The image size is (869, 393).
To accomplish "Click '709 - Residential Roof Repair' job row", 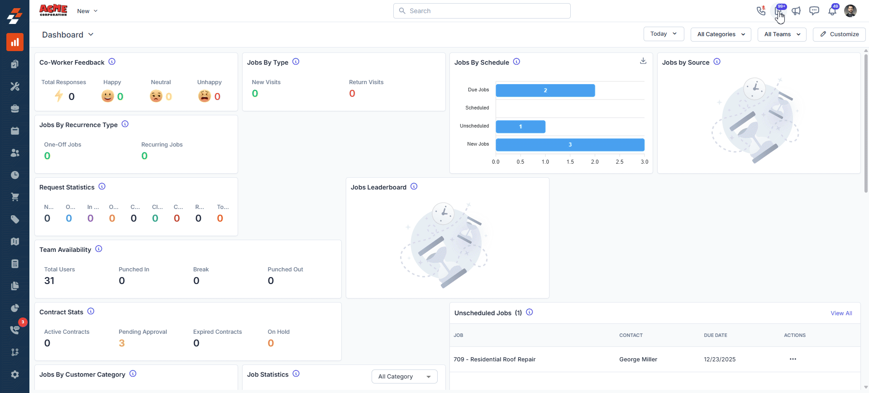I will pyautogui.click(x=655, y=360).
